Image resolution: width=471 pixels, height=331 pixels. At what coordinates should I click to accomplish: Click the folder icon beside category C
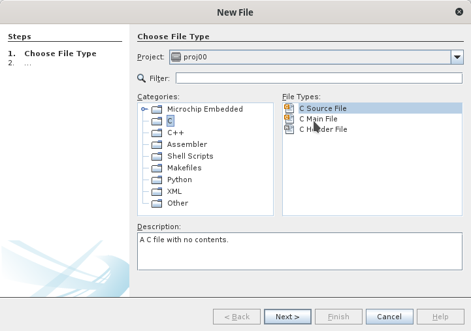(157, 121)
